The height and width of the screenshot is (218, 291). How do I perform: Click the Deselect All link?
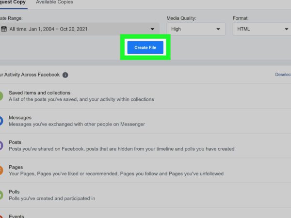click(283, 75)
